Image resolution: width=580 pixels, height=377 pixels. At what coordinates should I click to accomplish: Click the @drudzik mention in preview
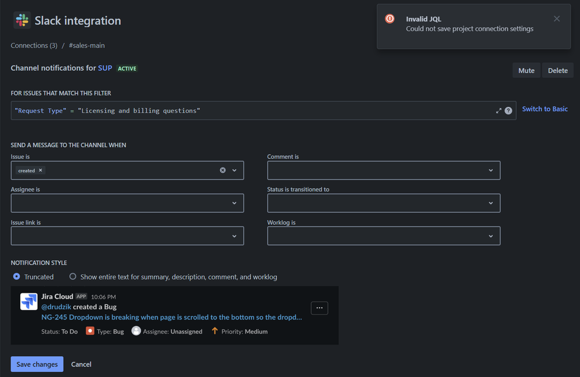point(56,307)
